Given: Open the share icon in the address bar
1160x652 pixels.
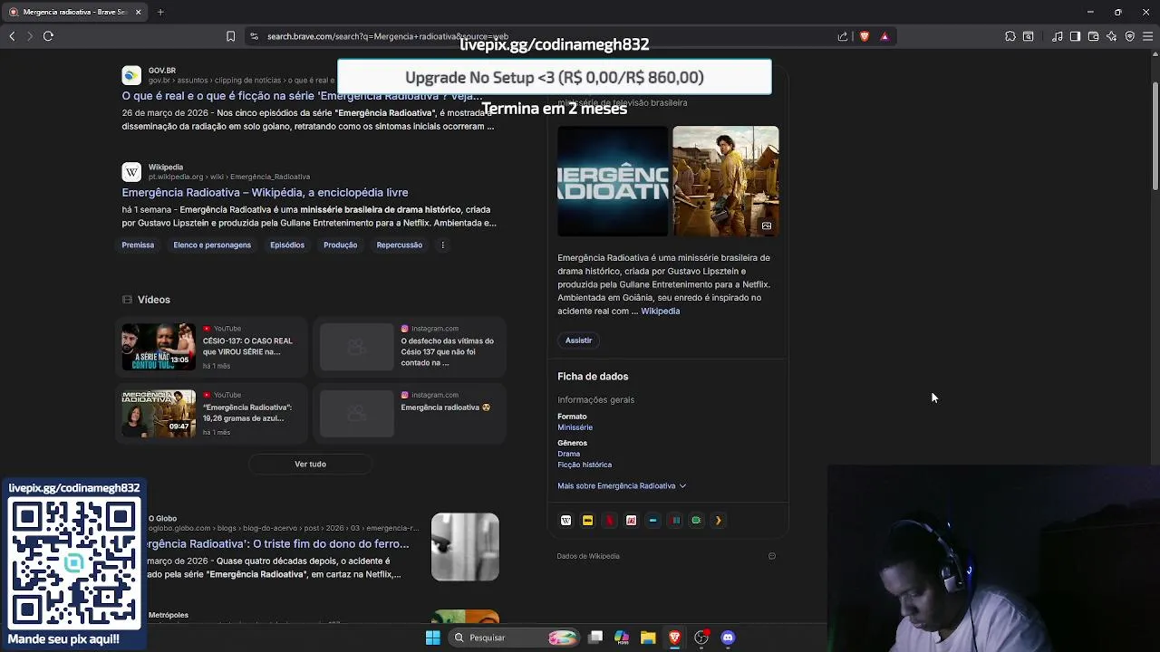Looking at the screenshot, I should click(843, 36).
